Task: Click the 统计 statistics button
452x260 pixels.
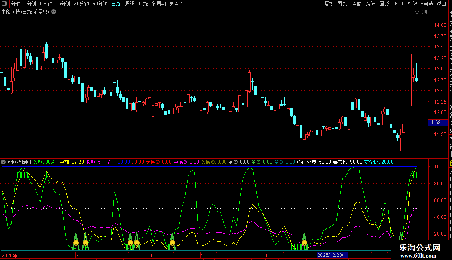Action: pyautogui.click(x=370, y=4)
